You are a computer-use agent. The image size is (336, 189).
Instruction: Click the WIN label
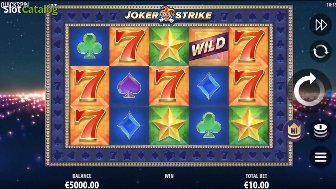[169, 176]
